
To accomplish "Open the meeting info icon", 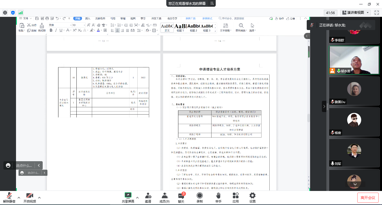I will tap(5, 13).
